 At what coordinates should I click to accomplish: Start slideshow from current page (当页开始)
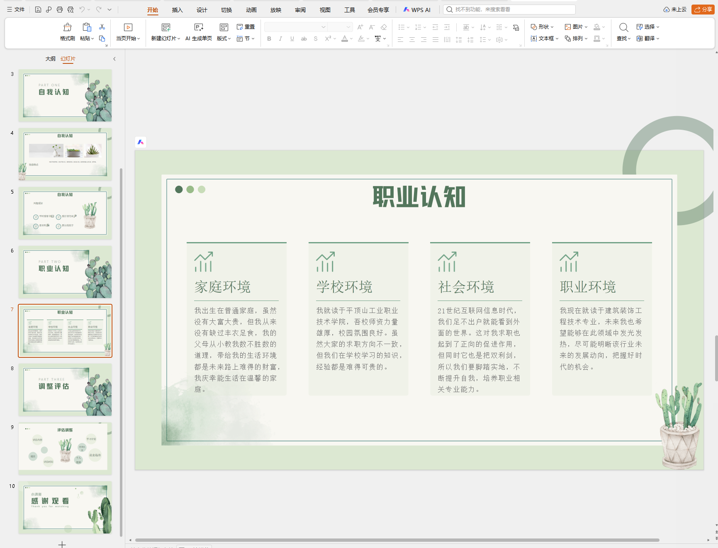(128, 32)
